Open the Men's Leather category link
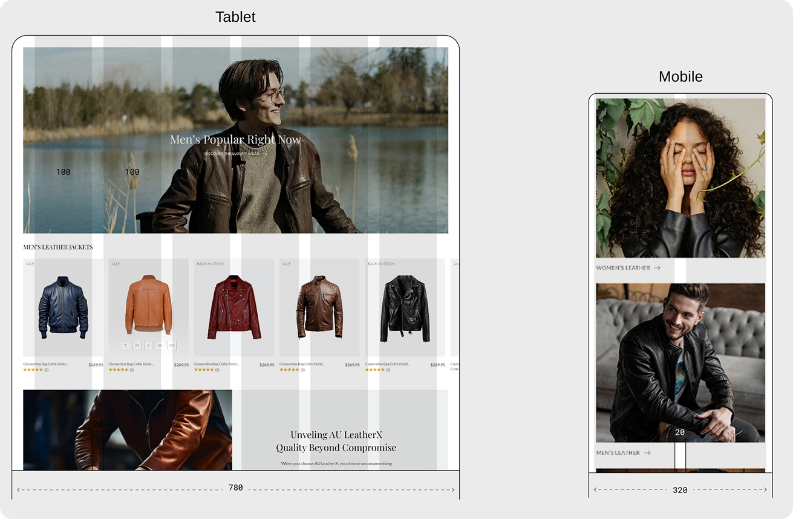The image size is (793, 519). [x=618, y=452]
